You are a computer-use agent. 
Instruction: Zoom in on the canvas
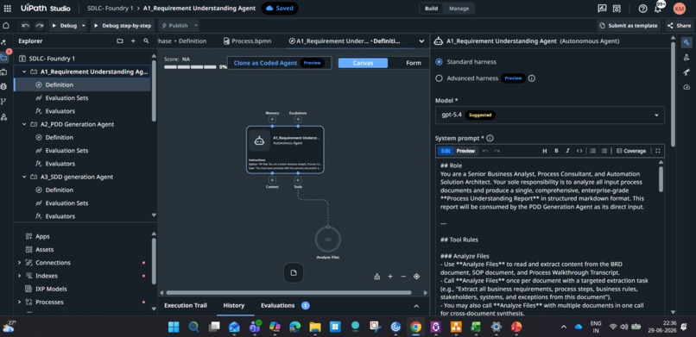point(390,277)
